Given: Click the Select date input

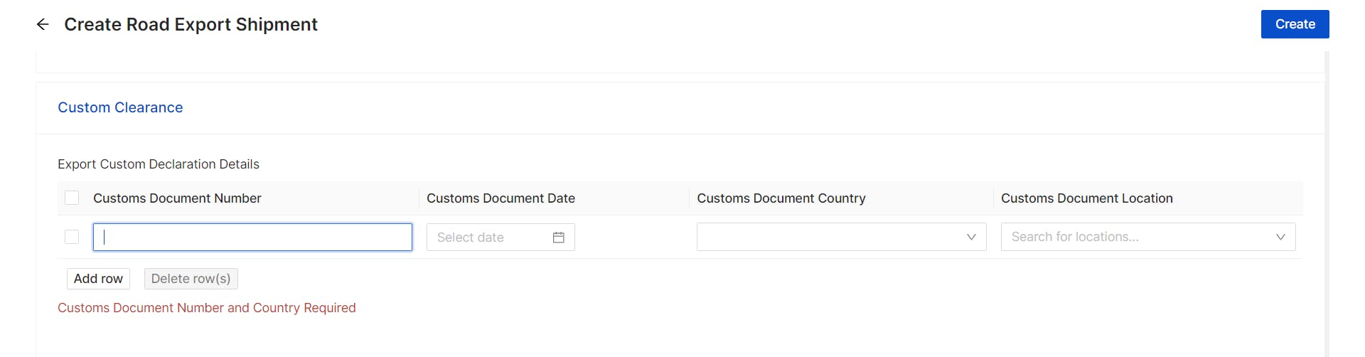Looking at the screenshot, I should click(x=491, y=238).
